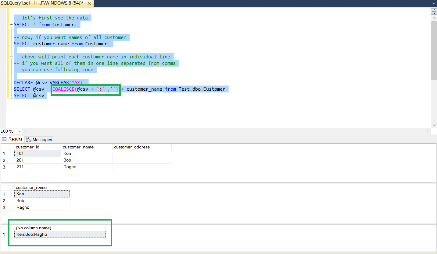The image size is (437, 254).
Task: Open the active files dropdown arrow
Action: tap(433, 3)
